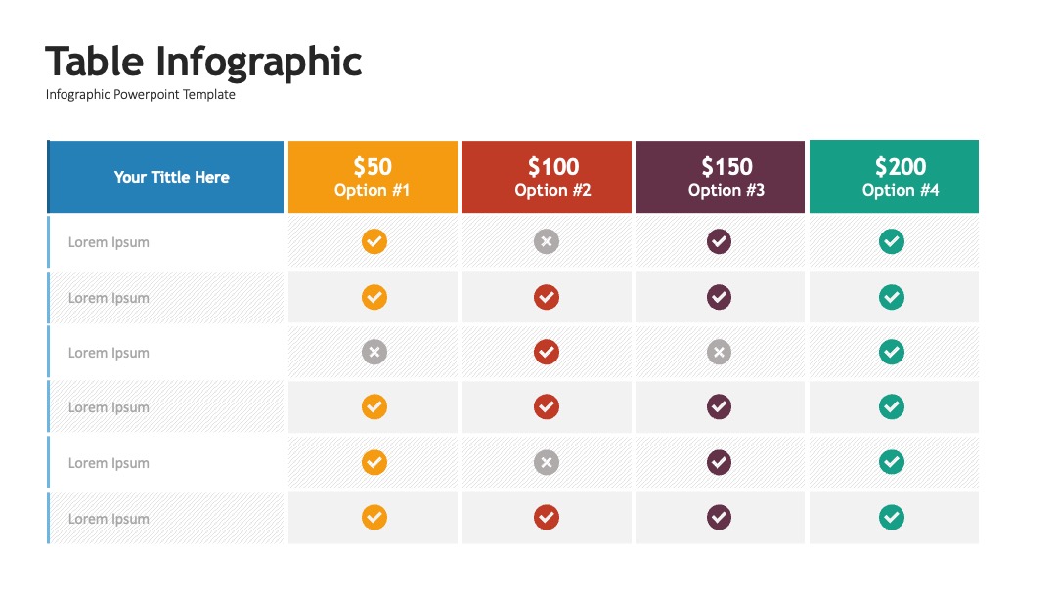Select first-row gray X in Option #2 column
1056x594 pixels.
coord(547,241)
